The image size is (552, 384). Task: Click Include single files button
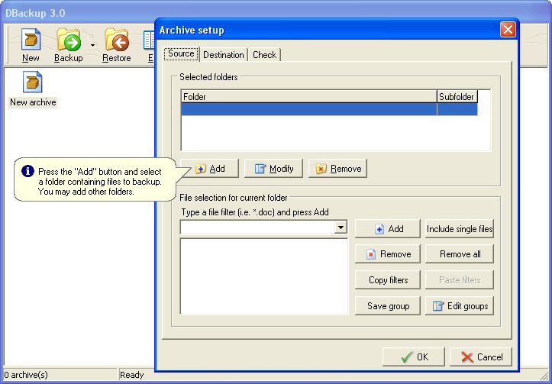tap(460, 229)
